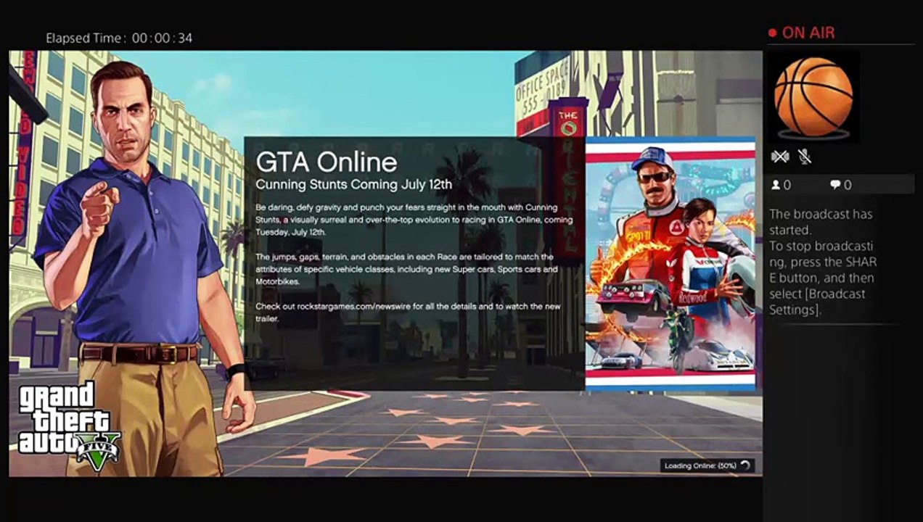Click paragraph starting 'Be daring, defy gravity'
923x522 pixels.
pyautogui.click(x=414, y=220)
